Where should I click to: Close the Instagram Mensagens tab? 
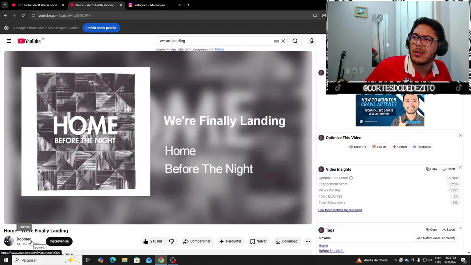tap(180, 5)
